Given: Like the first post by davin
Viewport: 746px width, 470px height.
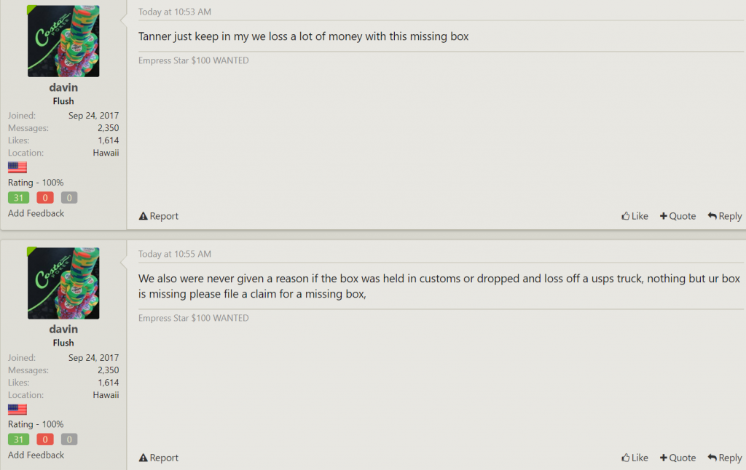Looking at the screenshot, I should 635,216.
